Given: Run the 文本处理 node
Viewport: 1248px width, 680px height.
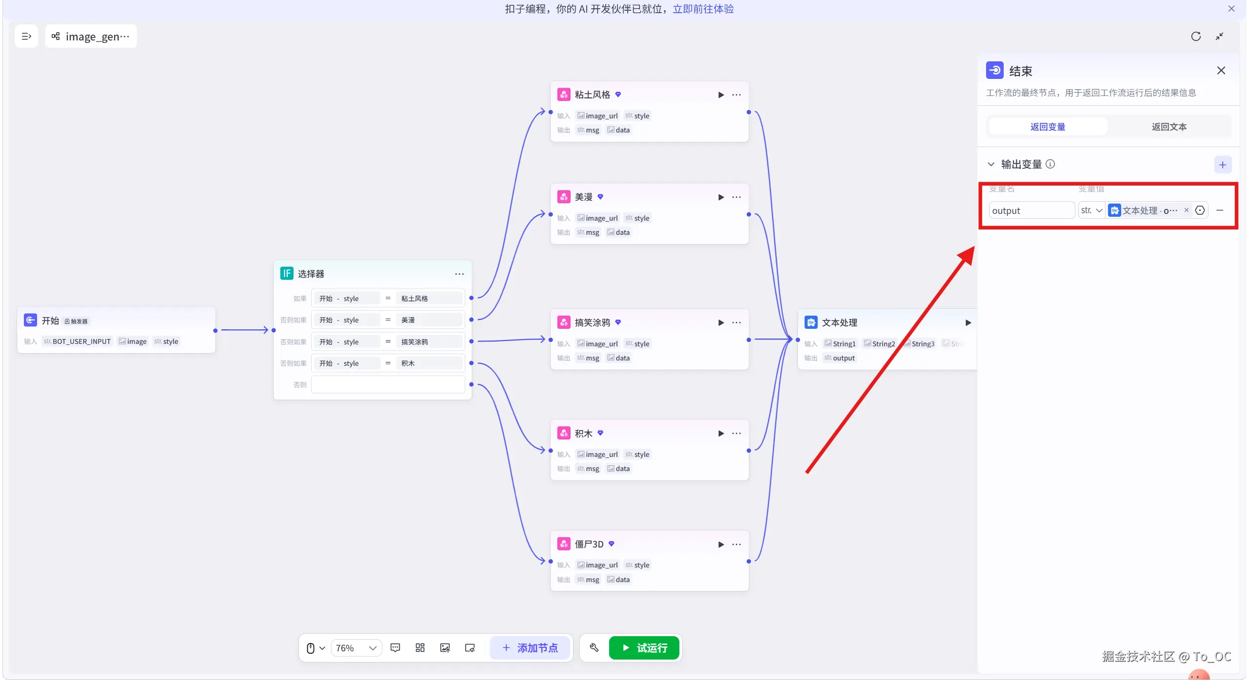Looking at the screenshot, I should point(968,322).
